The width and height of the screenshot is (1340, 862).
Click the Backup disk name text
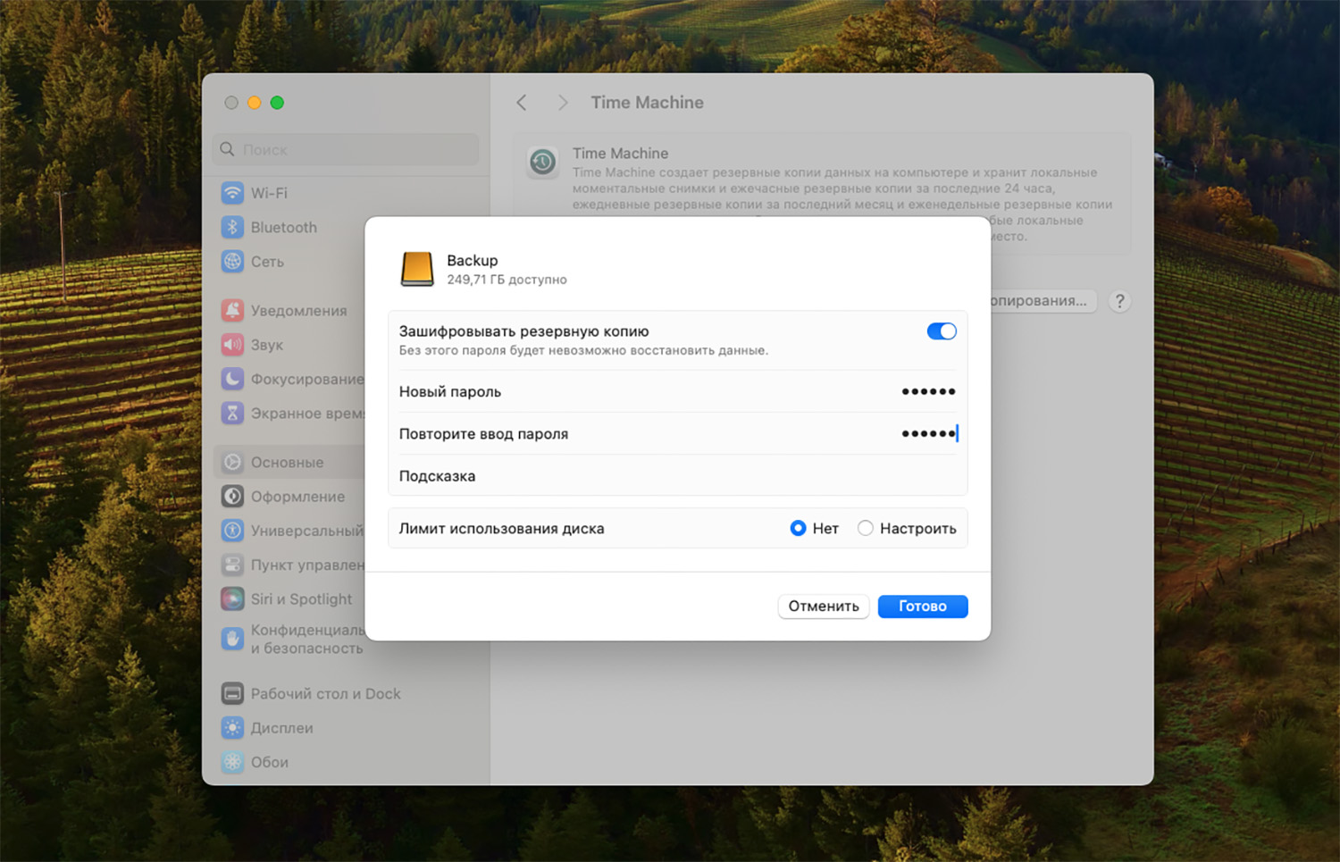473,260
